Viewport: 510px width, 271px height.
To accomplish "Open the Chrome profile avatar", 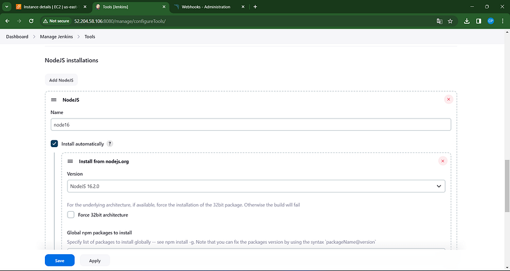I will (x=491, y=21).
